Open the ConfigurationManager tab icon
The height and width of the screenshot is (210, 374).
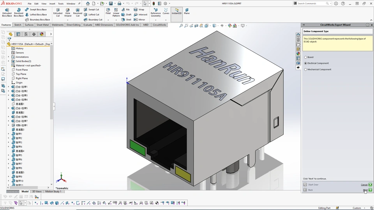26,34
